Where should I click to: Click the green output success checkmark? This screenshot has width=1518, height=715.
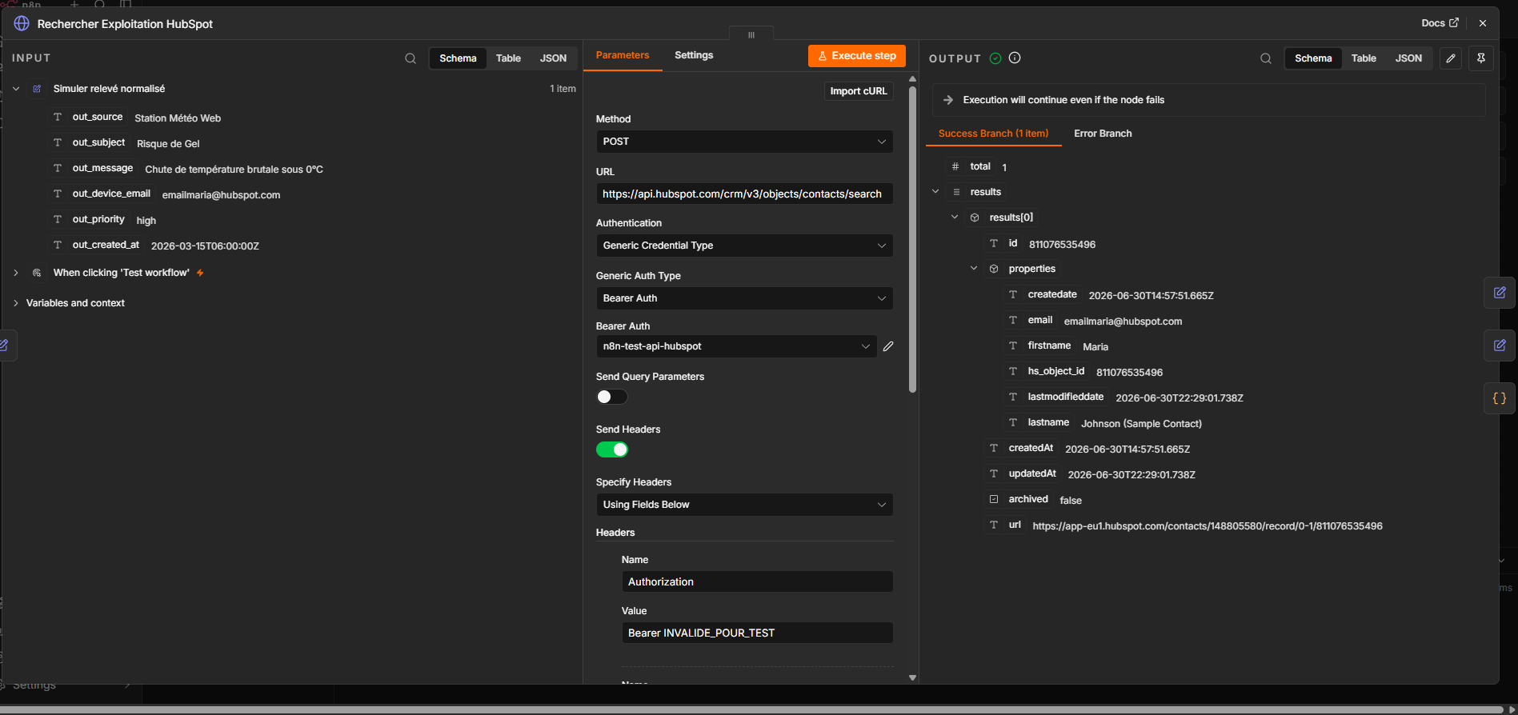tap(995, 58)
